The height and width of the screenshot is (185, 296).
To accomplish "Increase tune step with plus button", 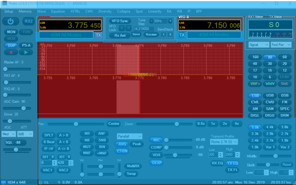I will click(x=170, y=21).
